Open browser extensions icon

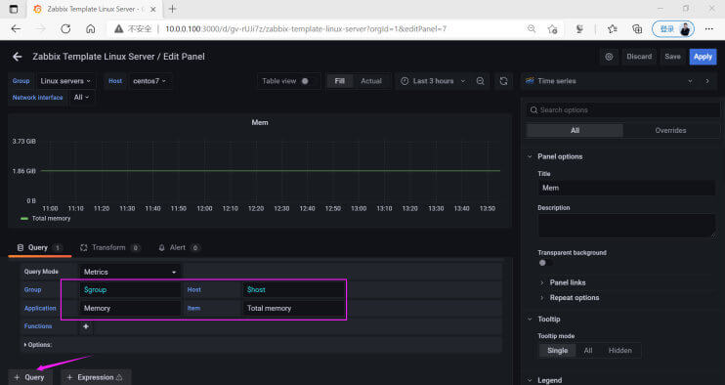click(x=579, y=28)
